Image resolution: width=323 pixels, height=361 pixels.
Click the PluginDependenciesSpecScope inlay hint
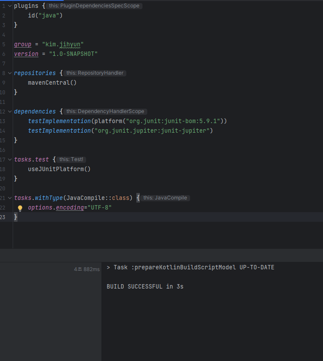94,6
